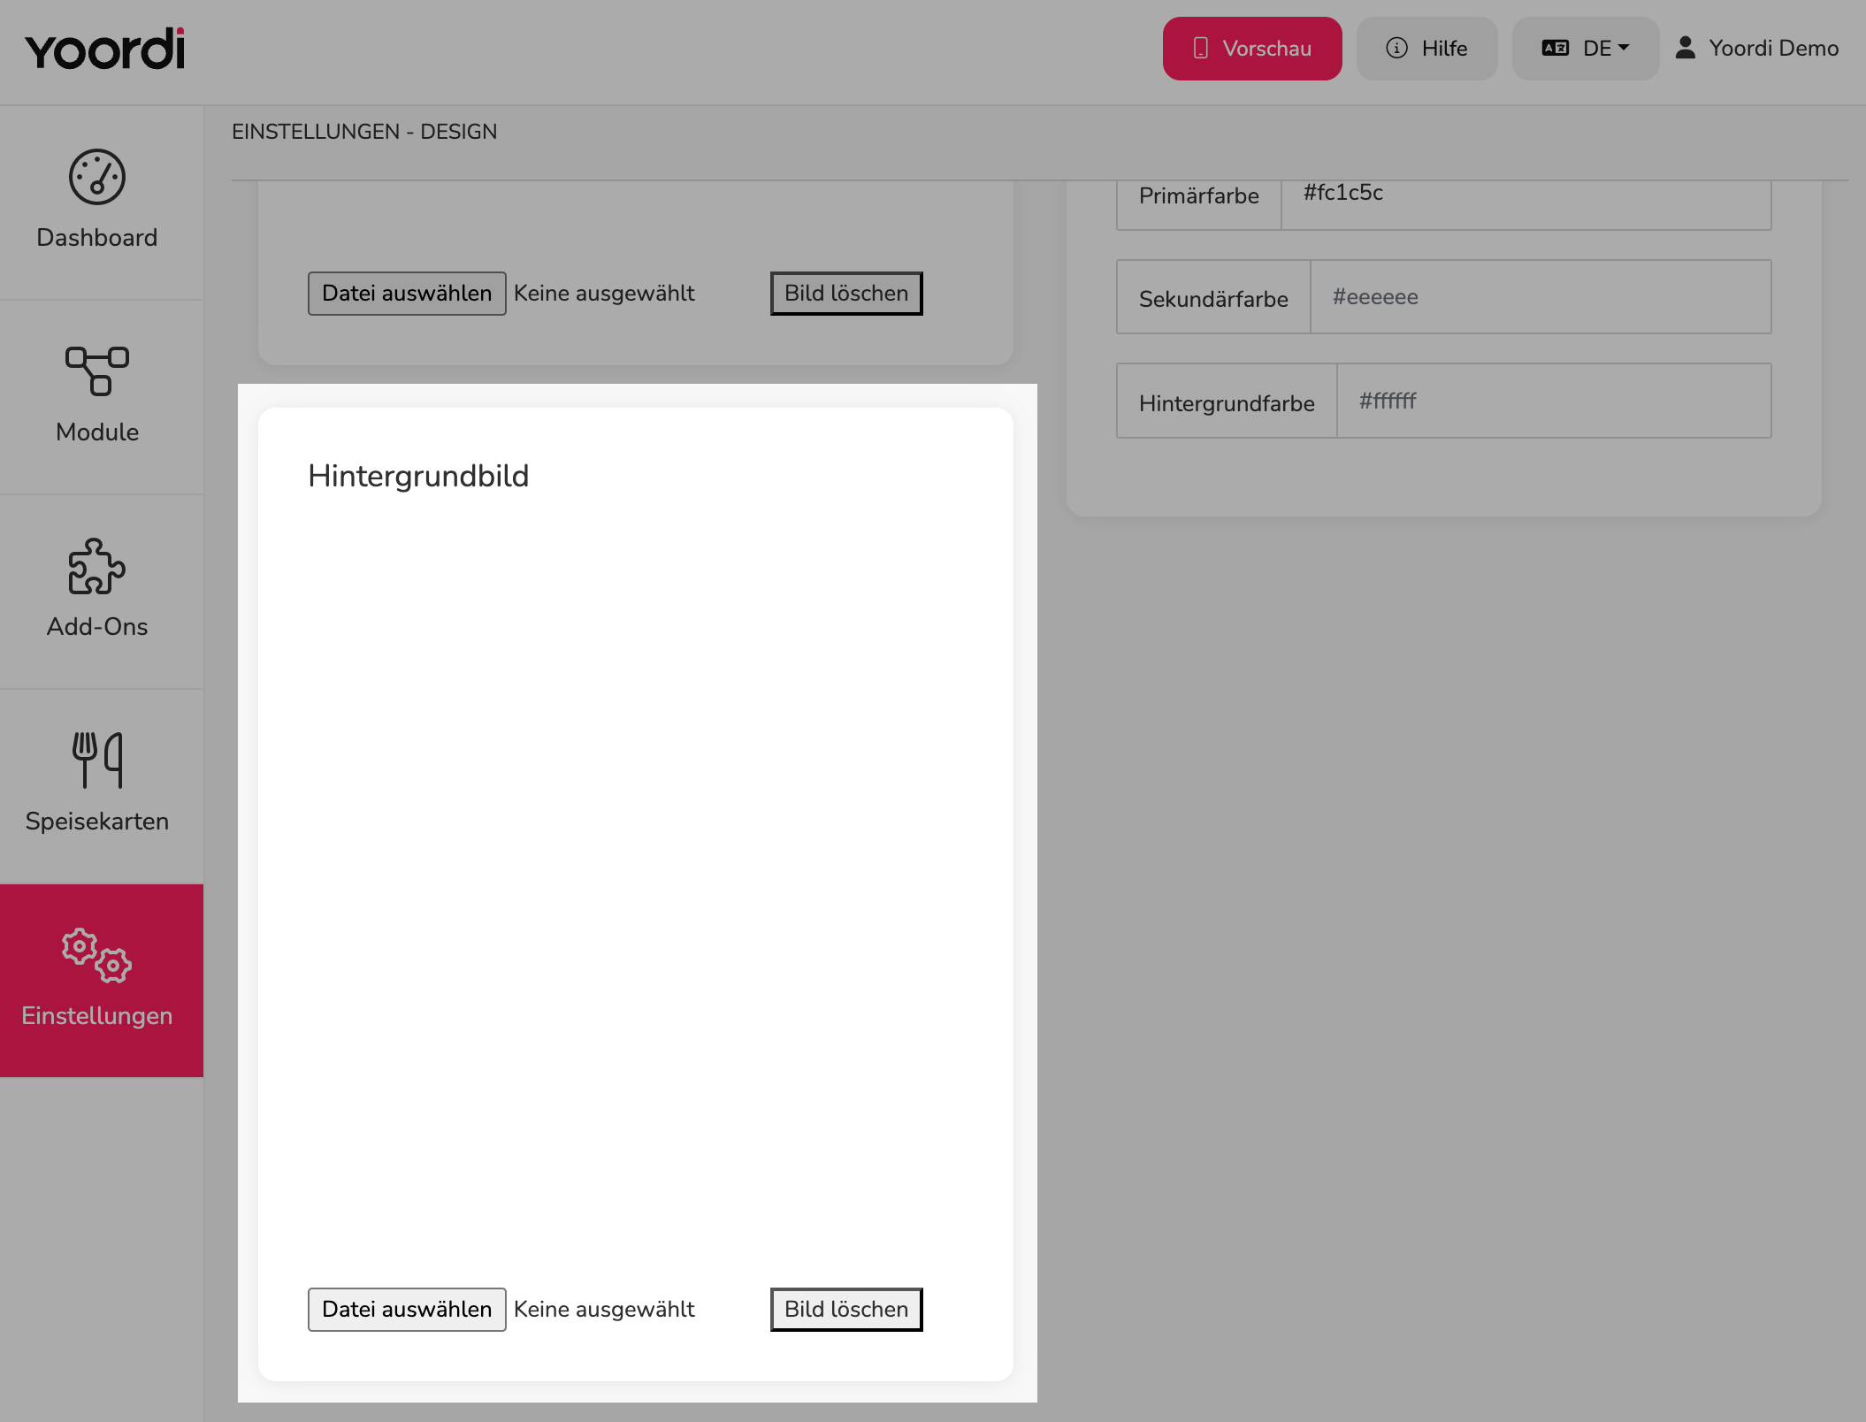Viewport: 1866px width, 1422px height.
Task: Click Bild löschen under Hintergrundbild
Action: pos(846,1309)
